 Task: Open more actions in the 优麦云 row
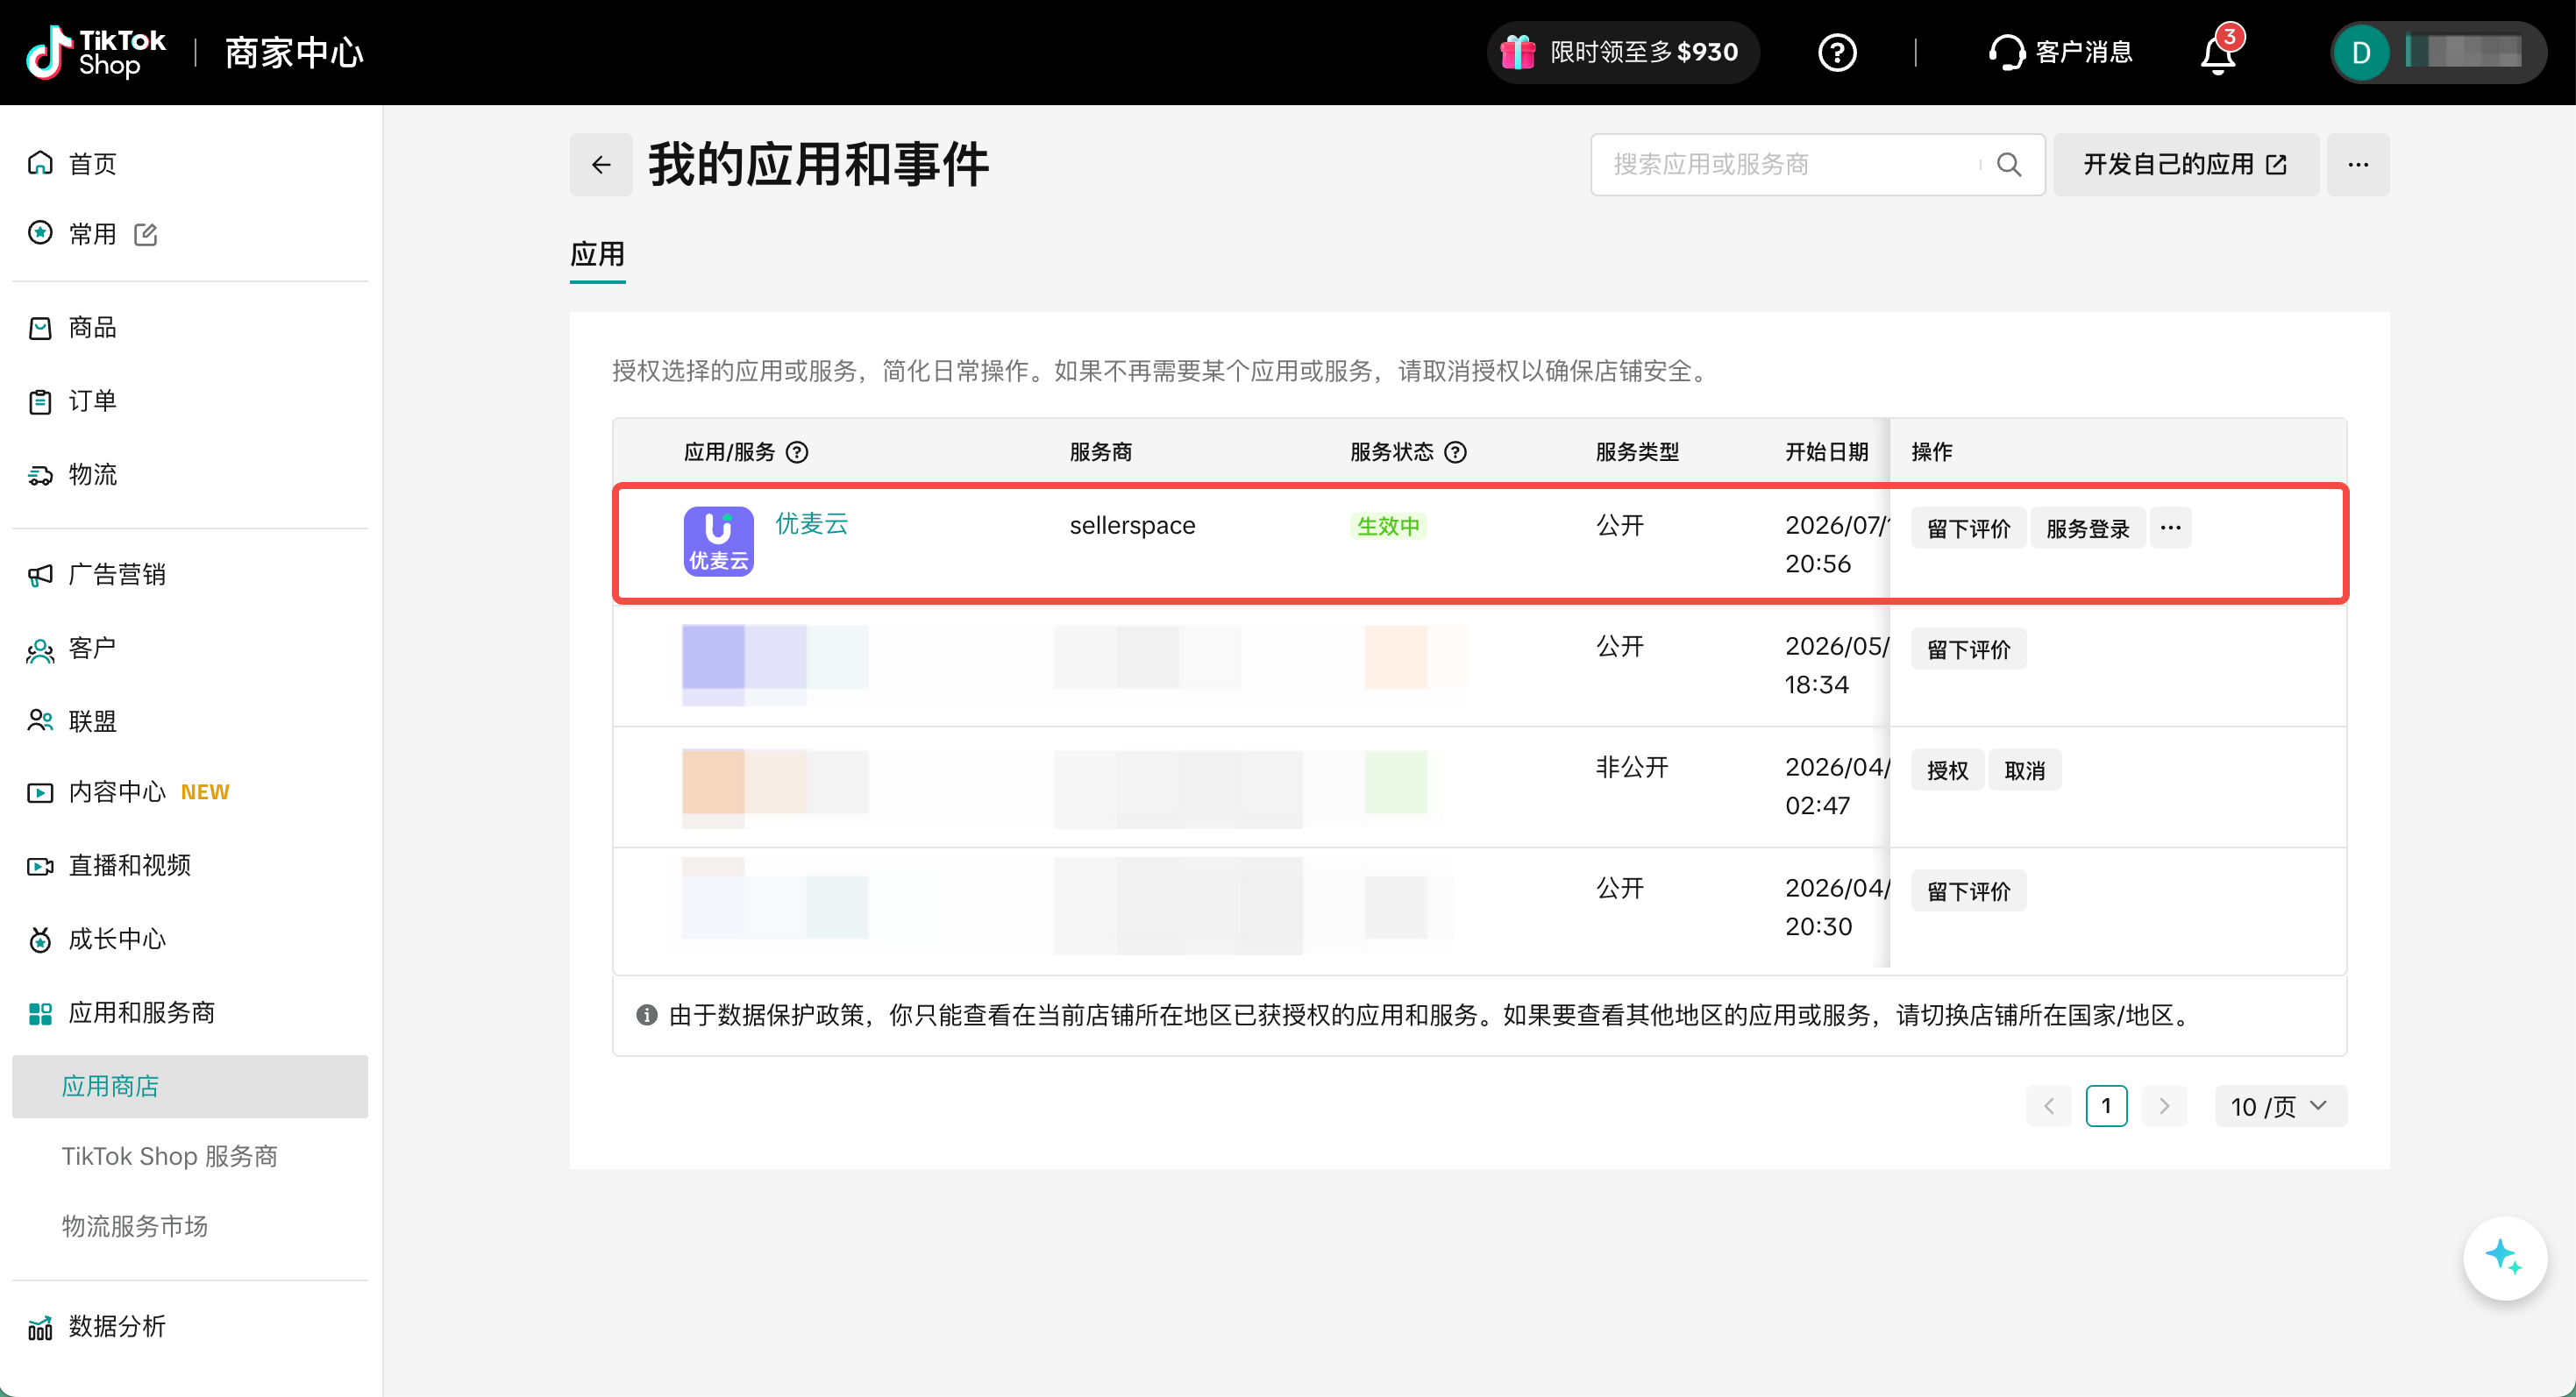click(2170, 528)
